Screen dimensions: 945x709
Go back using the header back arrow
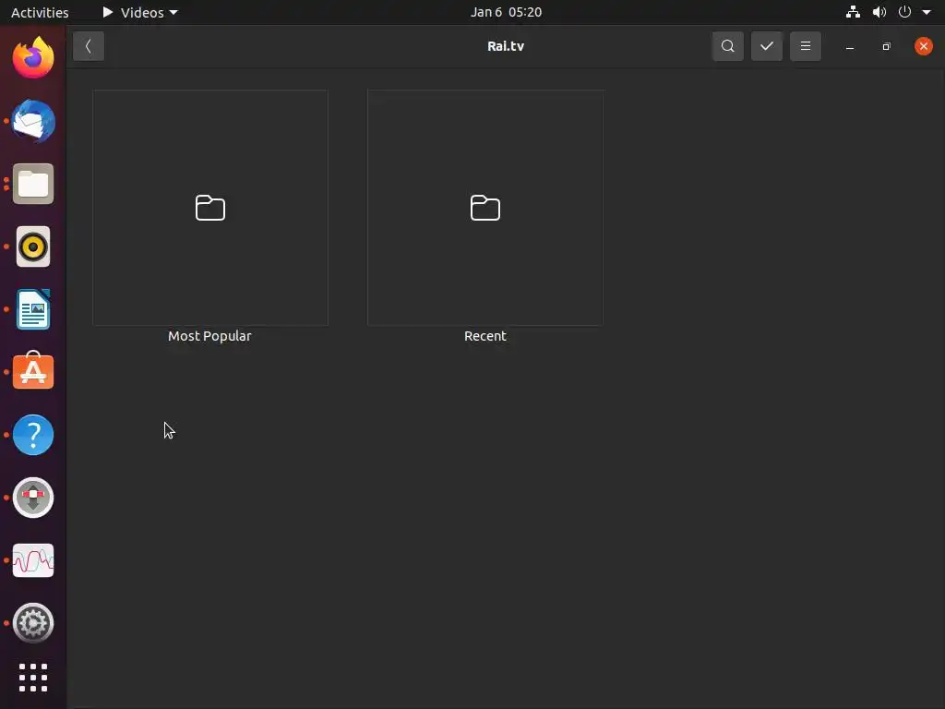pos(89,46)
